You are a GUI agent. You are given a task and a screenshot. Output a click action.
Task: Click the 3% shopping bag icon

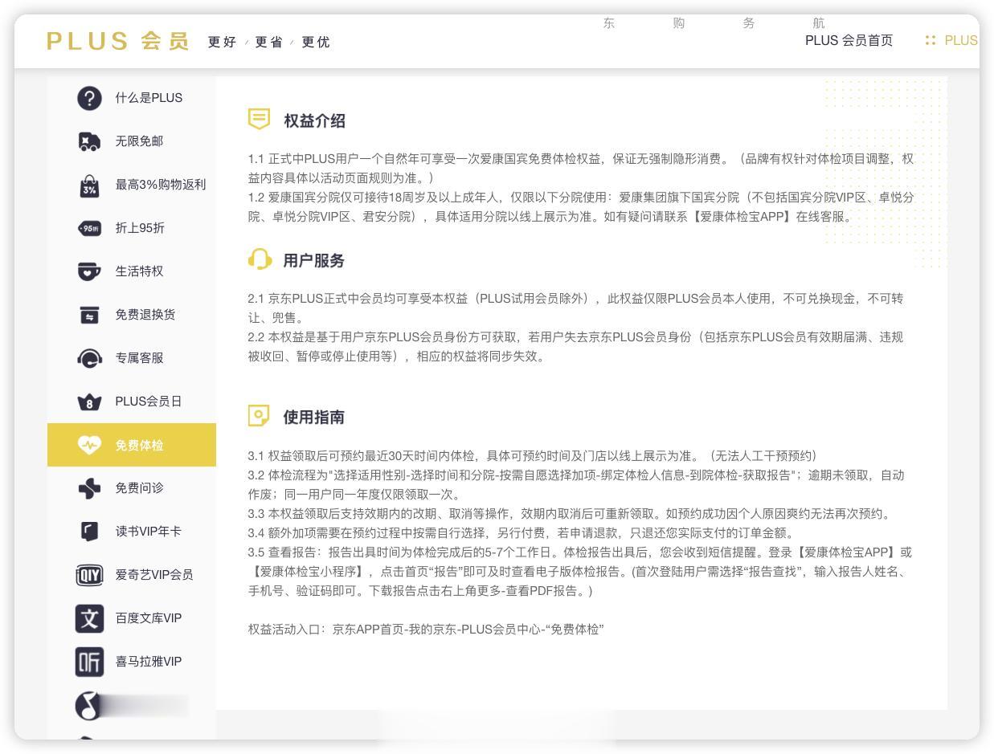point(89,185)
